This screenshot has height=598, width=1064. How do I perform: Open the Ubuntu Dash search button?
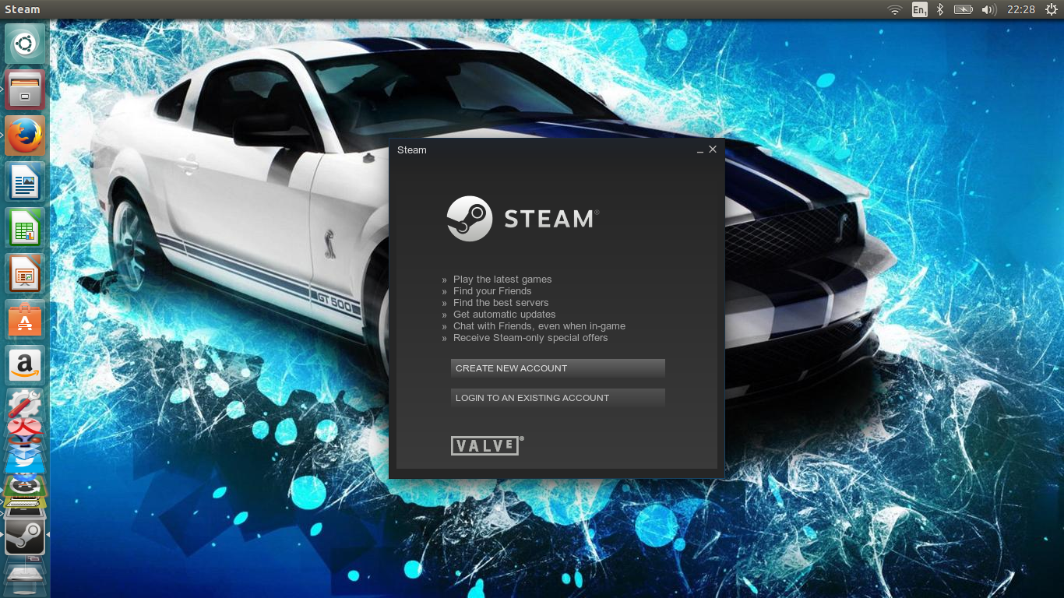tap(25, 44)
